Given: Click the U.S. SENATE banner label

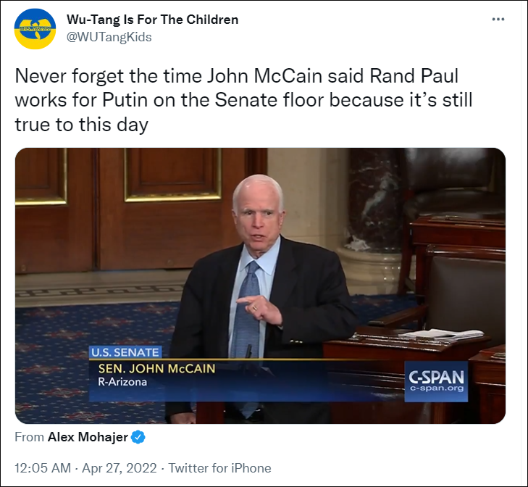Looking at the screenshot, I should (x=125, y=352).
